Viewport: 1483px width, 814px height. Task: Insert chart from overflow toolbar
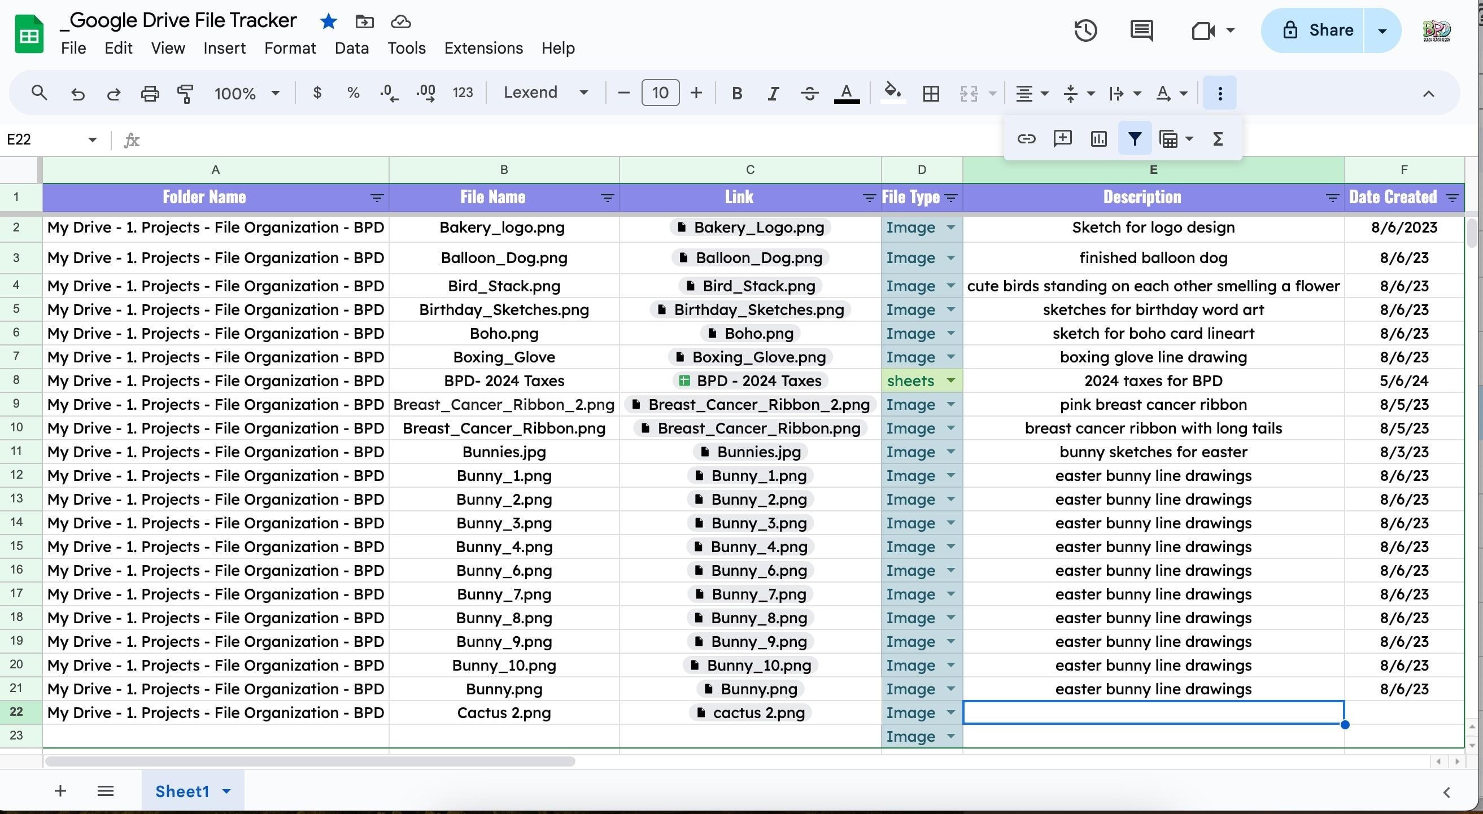(x=1098, y=139)
